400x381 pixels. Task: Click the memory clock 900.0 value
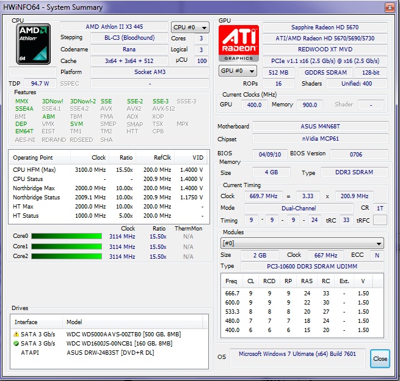(x=310, y=105)
